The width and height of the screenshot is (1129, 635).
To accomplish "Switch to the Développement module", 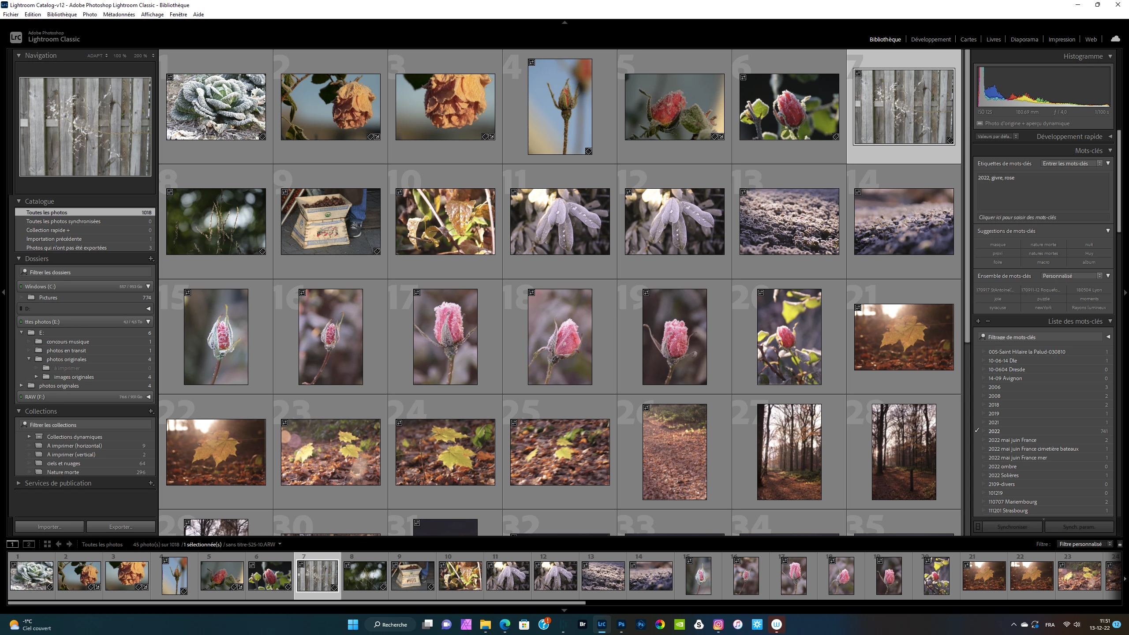I will [x=931, y=39].
